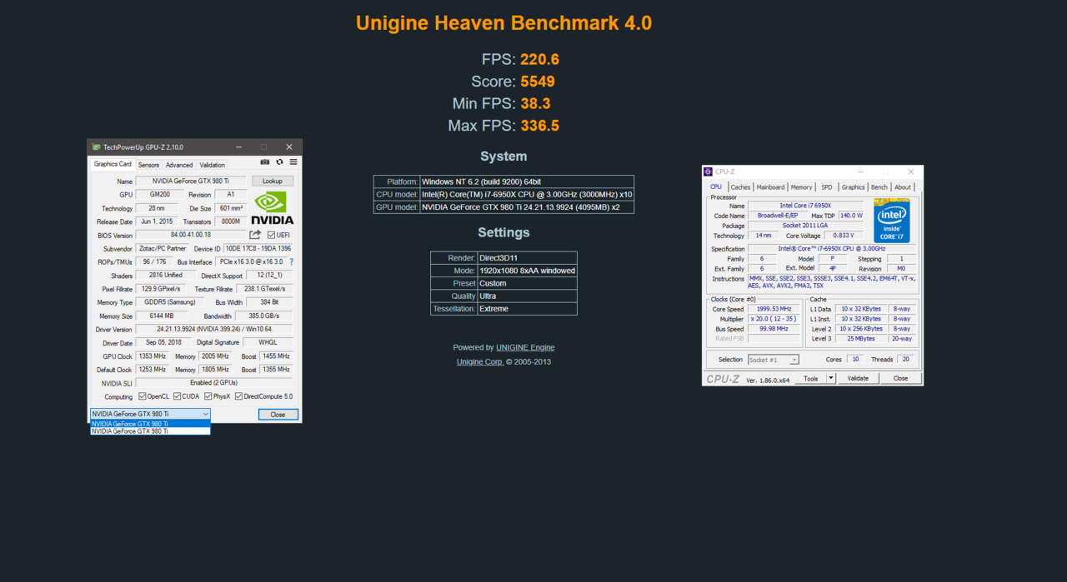Click the BIOS export share icon
The height and width of the screenshot is (582, 1067).
[x=255, y=235]
